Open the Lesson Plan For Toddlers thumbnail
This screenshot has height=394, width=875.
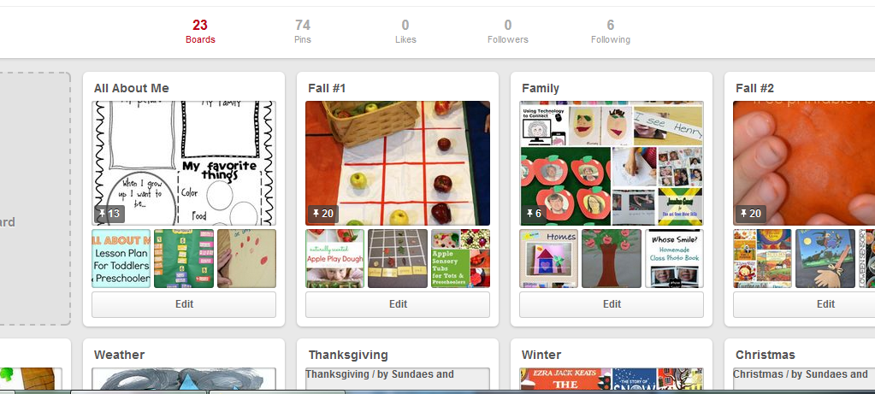[x=121, y=259]
